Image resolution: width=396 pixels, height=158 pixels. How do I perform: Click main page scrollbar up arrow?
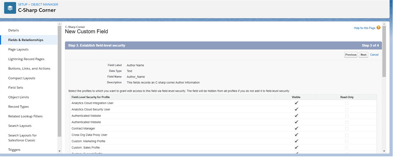click(x=384, y=24)
